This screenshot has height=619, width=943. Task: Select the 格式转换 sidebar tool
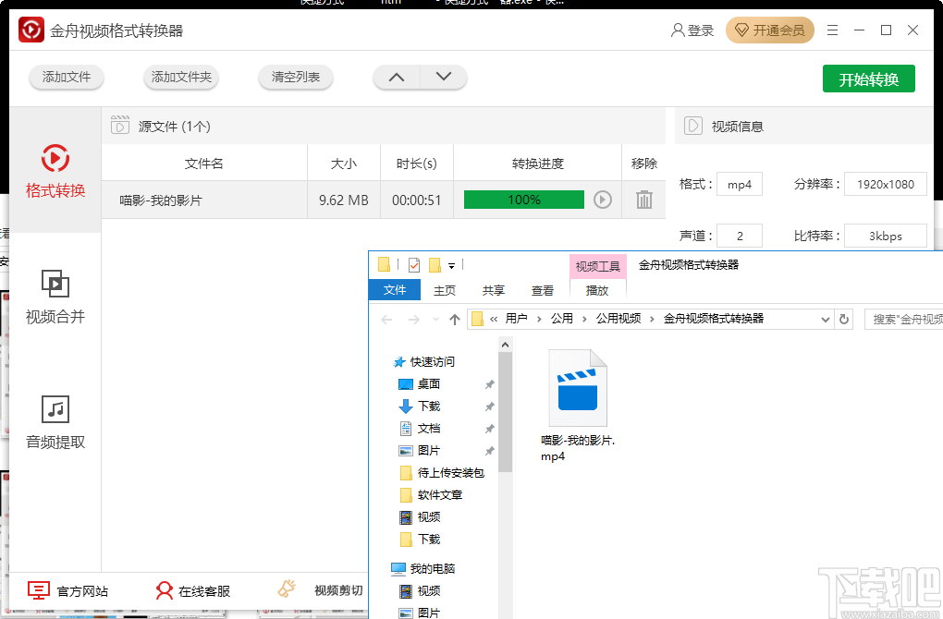tap(55, 174)
